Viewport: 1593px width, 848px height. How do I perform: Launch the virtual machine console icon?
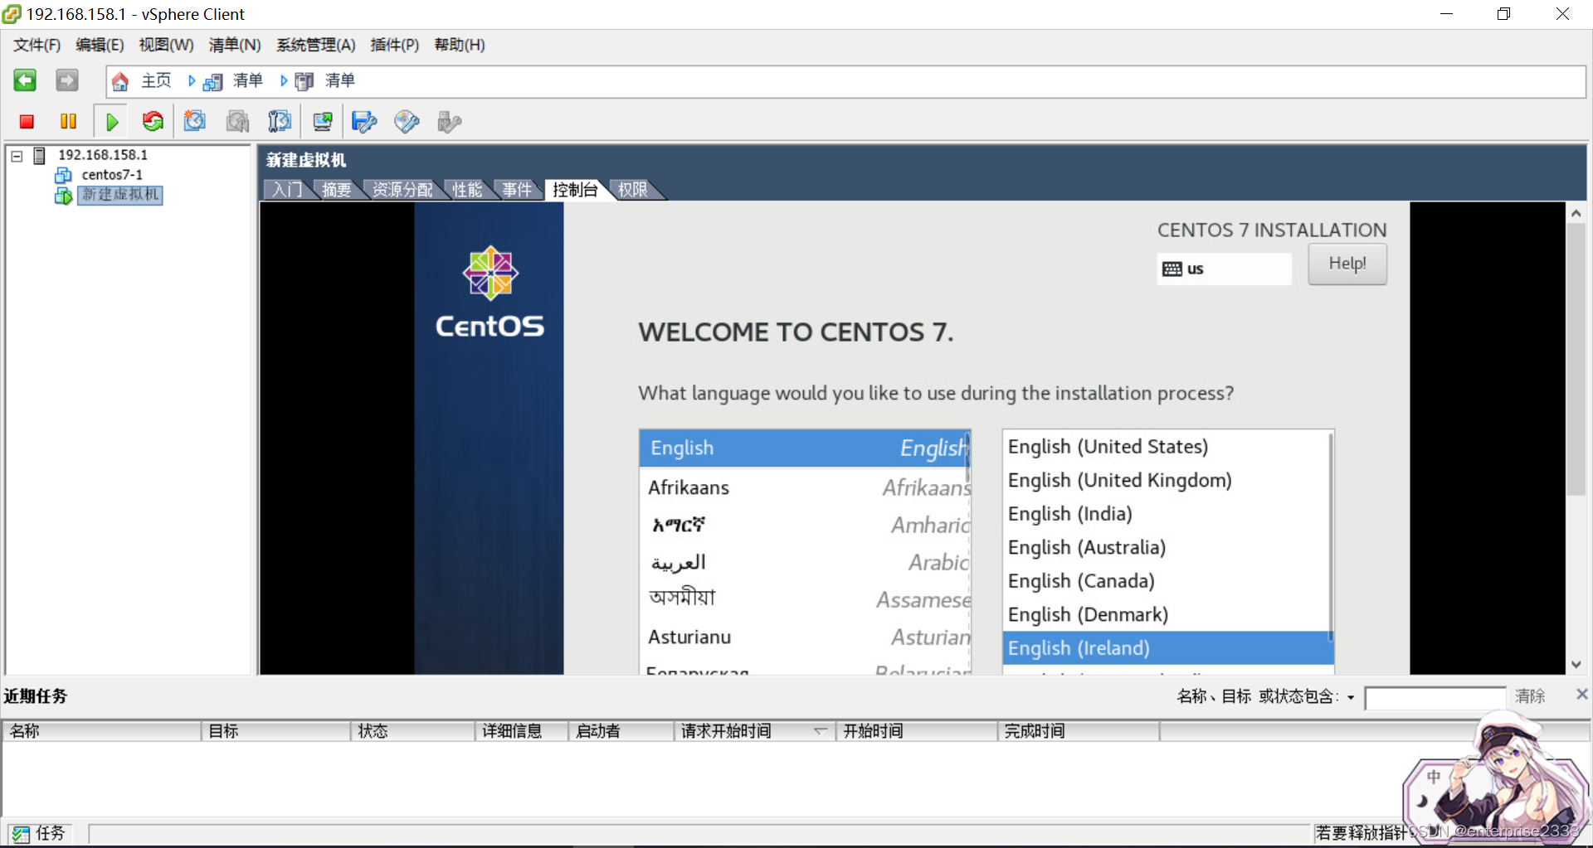pyautogui.click(x=323, y=122)
